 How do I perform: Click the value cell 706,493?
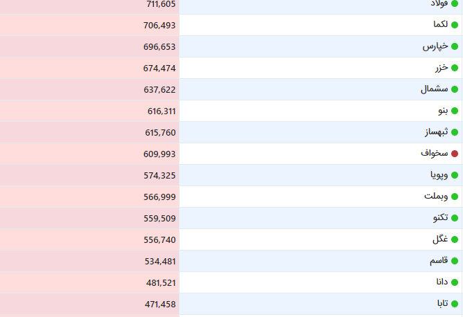(x=89, y=26)
